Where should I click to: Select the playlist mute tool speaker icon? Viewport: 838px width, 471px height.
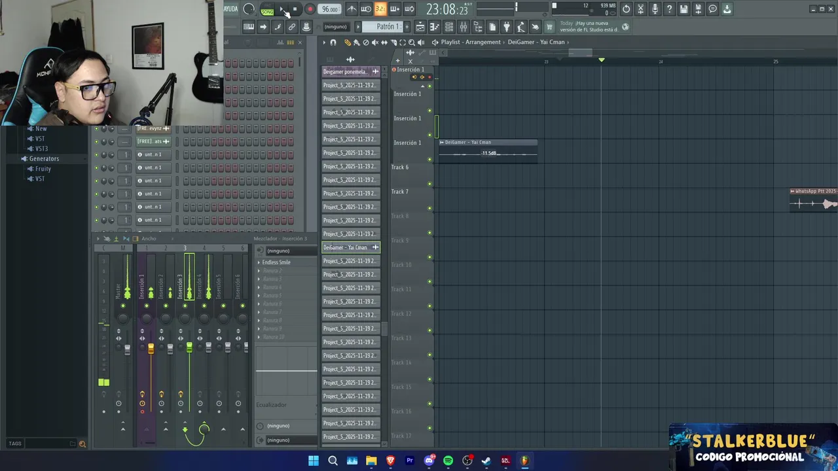[x=374, y=42]
